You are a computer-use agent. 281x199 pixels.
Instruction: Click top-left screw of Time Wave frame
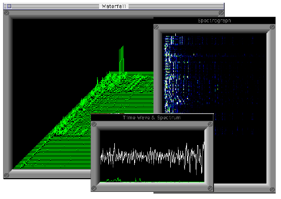point(94,124)
